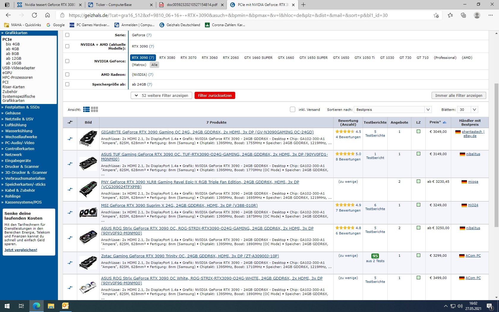Open notification center in system tray
This screenshot has height=312, width=499.
pos(490,306)
